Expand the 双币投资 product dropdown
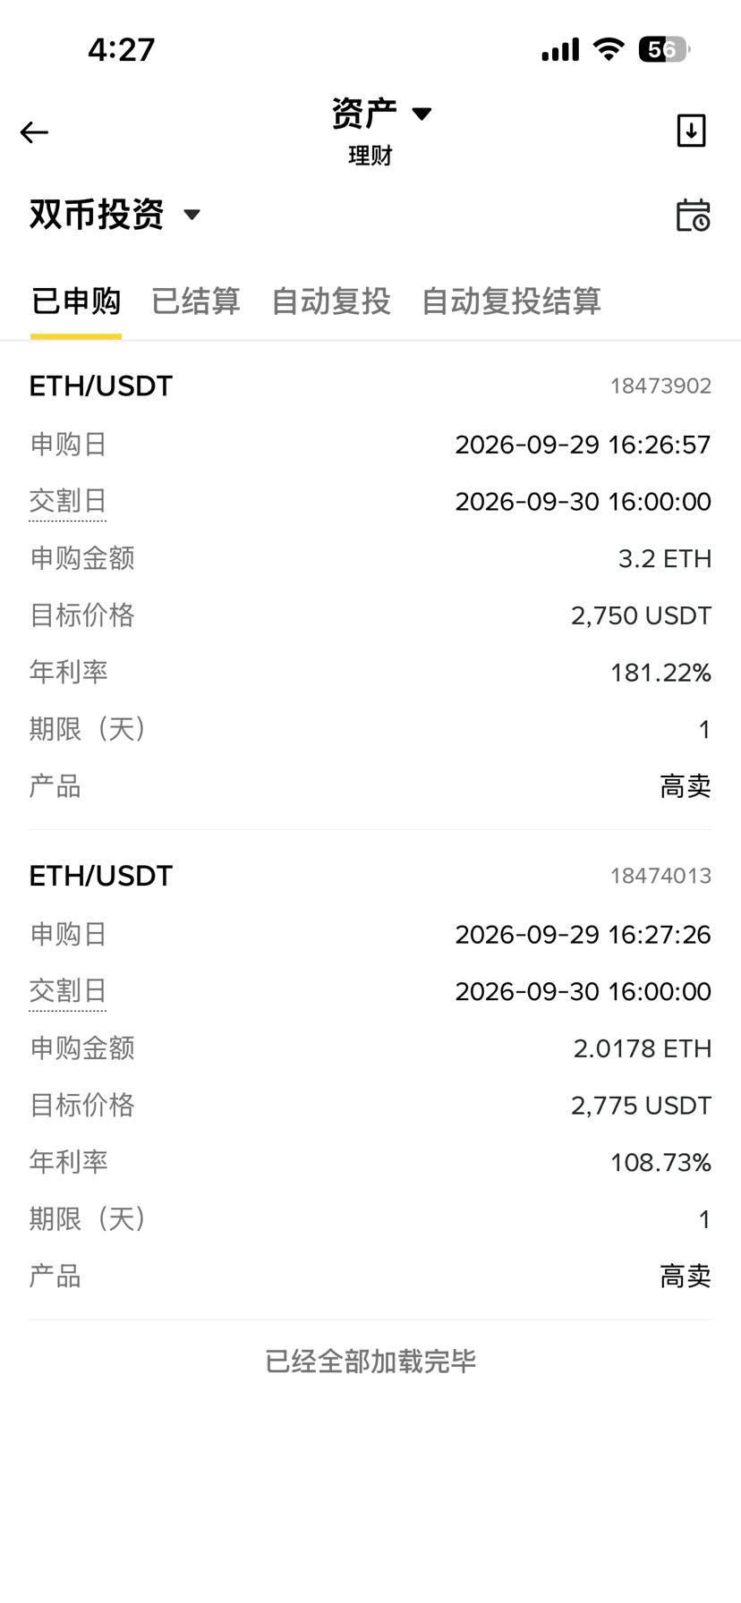 pos(115,215)
